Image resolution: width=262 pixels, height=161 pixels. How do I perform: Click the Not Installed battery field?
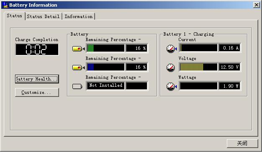point(105,86)
